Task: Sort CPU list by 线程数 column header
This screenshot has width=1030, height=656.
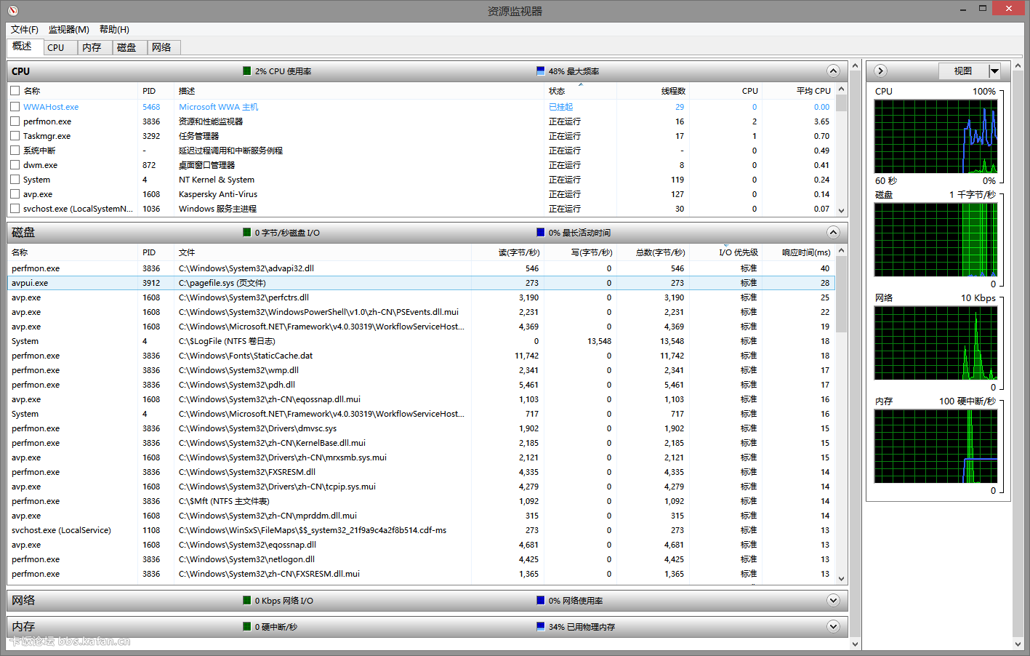Action: click(653, 91)
